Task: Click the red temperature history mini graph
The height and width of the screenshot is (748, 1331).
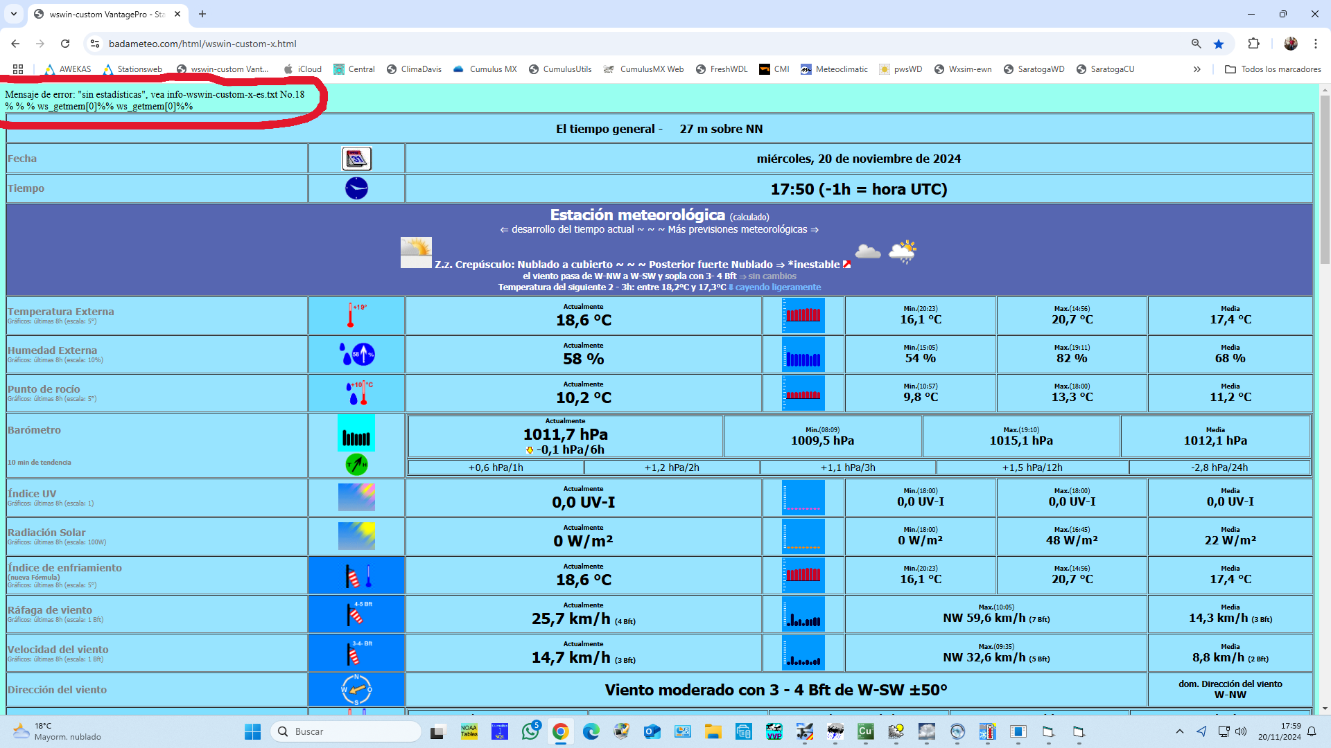Action: click(803, 316)
